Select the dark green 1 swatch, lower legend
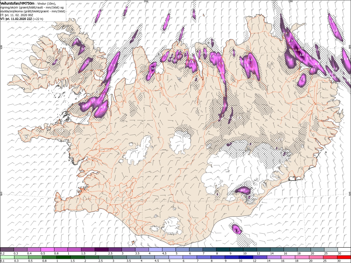The image size is (351, 263). coord(63,257)
